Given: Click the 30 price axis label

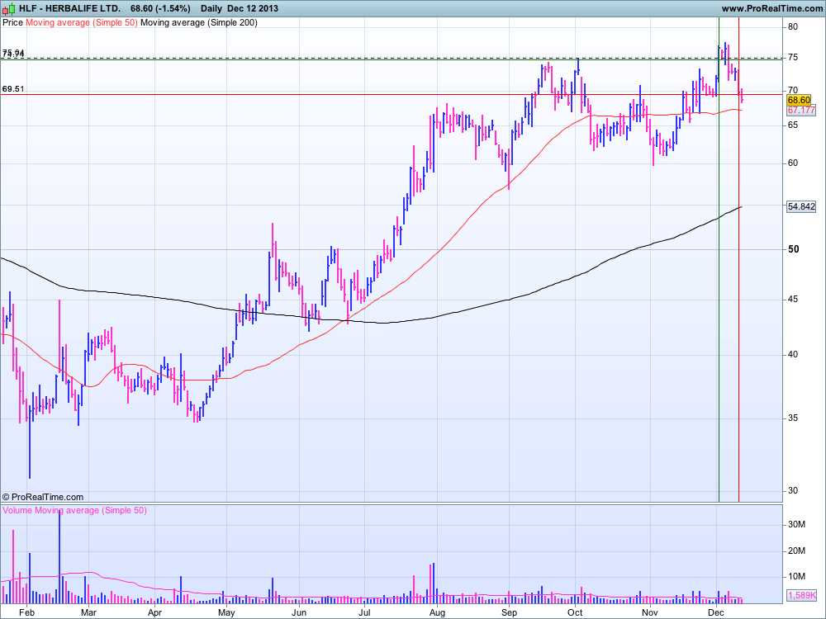Looking at the screenshot, I should click(x=793, y=490).
